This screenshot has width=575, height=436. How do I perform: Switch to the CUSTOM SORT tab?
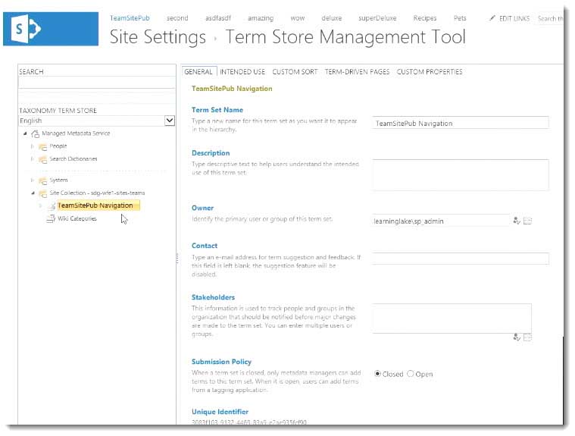(x=295, y=72)
